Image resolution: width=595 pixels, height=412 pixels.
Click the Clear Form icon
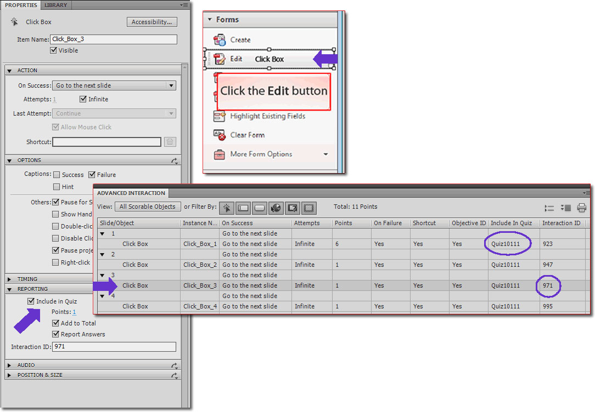tap(220, 135)
